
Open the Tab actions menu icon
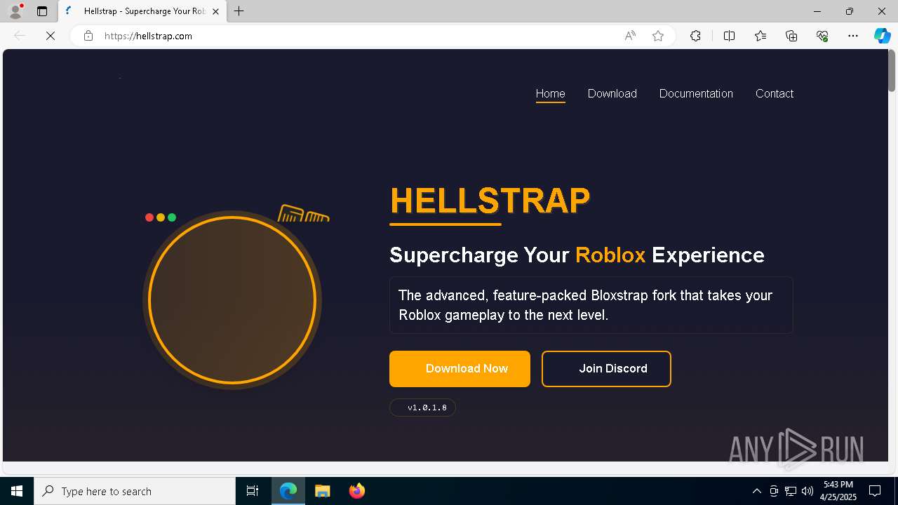pos(42,11)
